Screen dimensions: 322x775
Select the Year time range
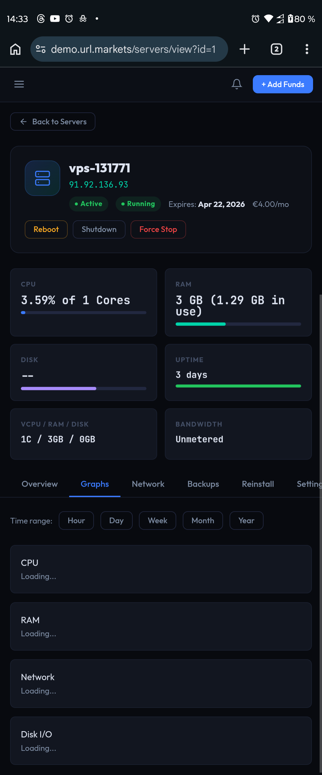click(x=246, y=520)
